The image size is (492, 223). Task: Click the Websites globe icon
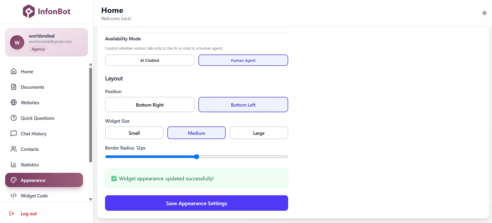point(14,102)
